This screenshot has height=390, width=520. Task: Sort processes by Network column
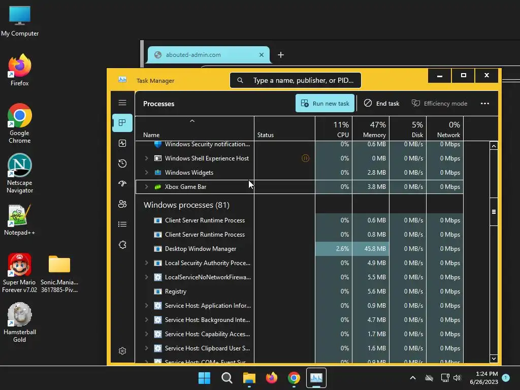click(x=445, y=128)
